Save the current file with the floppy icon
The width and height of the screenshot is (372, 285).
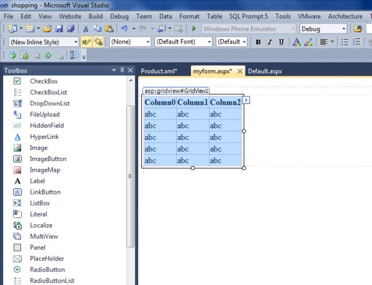[59, 28]
